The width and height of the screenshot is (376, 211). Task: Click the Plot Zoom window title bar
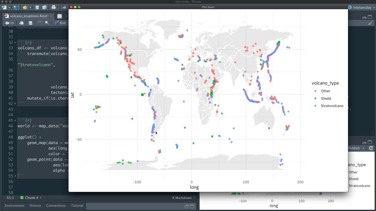208,7
